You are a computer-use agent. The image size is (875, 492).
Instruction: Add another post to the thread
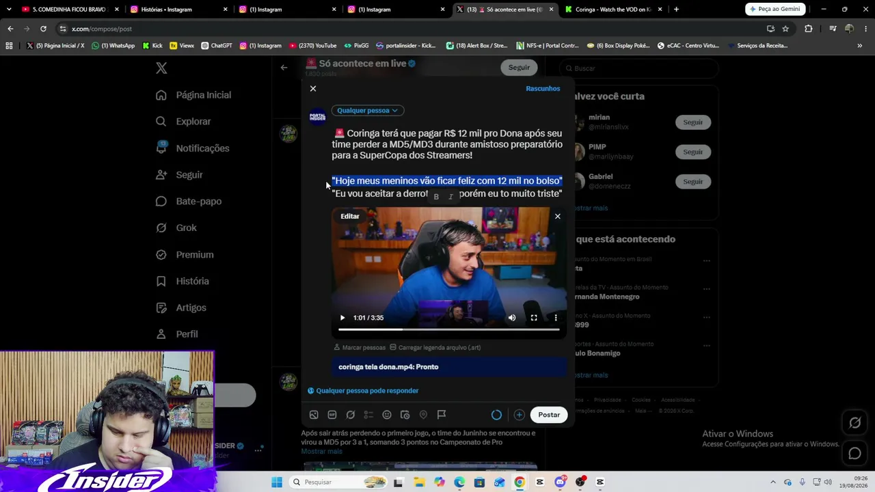pos(519,415)
